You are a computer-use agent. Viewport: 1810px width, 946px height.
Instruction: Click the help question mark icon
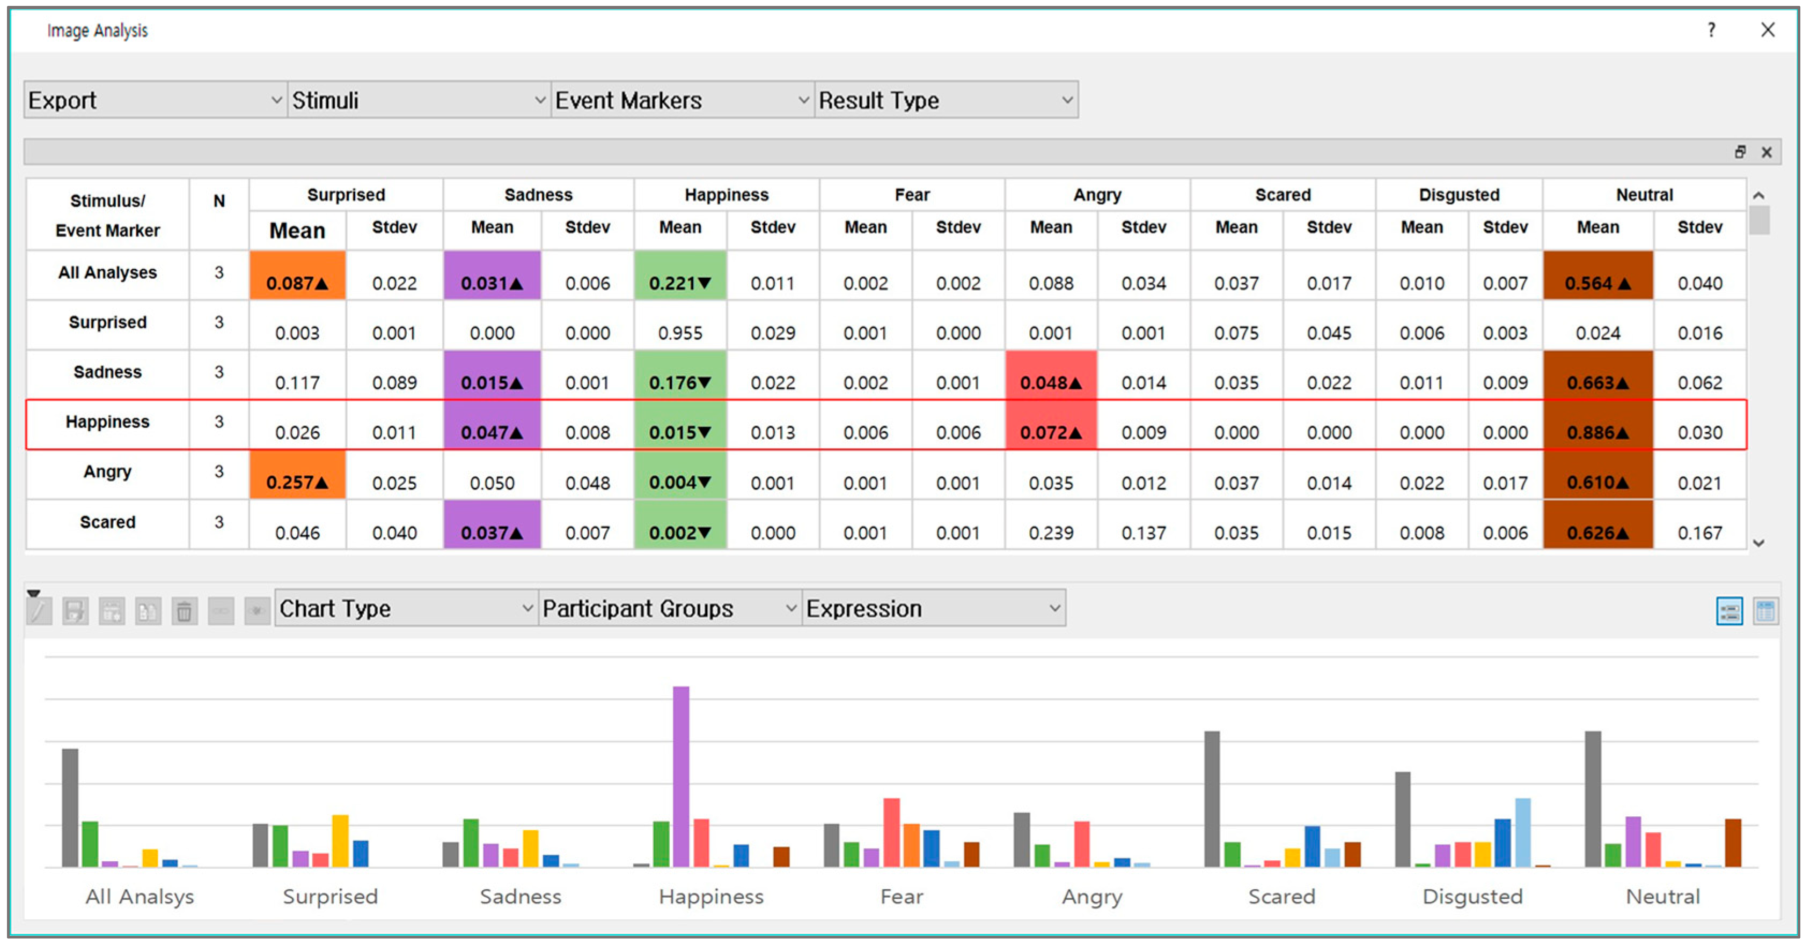click(1712, 29)
